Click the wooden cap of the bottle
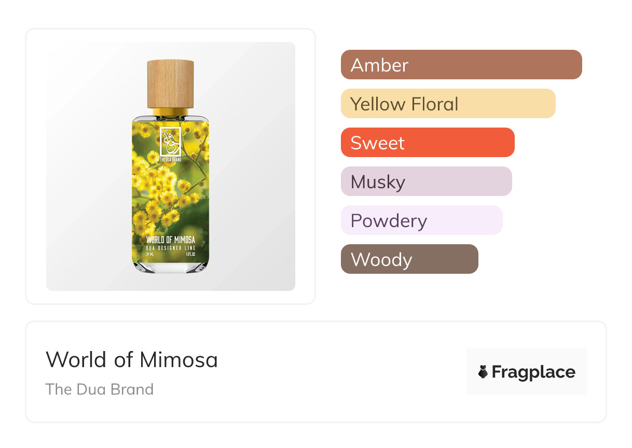Viewport: 632px width, 448px height. 170,83
